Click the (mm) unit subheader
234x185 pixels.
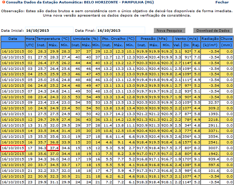226,45
